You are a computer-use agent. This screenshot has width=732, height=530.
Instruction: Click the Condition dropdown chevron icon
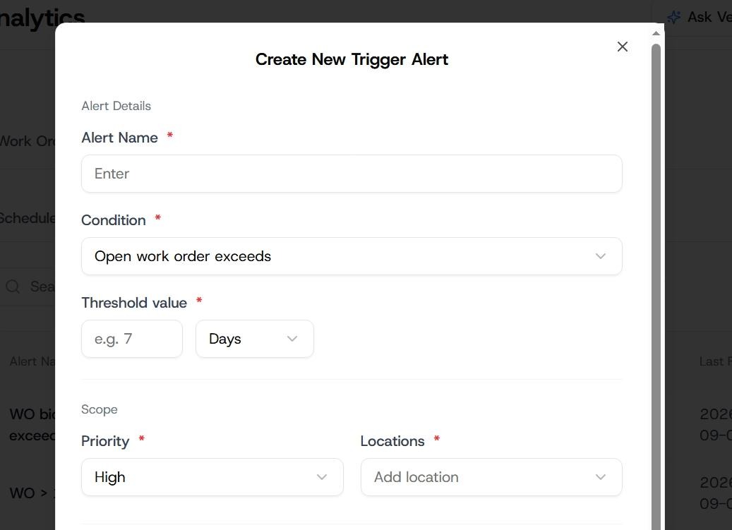pyautogui.click(x=600, y=256)
